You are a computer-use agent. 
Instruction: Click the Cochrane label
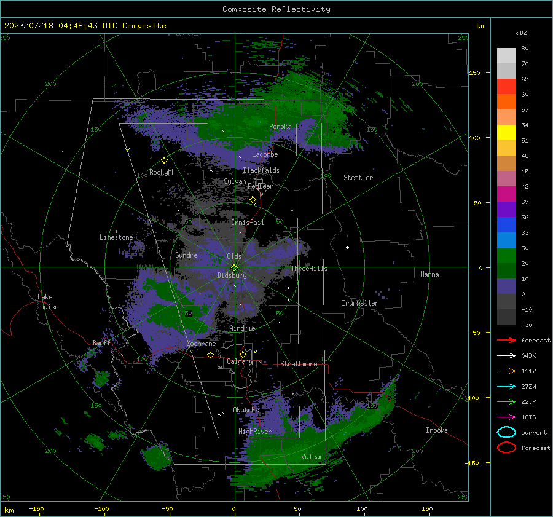tap(201, 344)
